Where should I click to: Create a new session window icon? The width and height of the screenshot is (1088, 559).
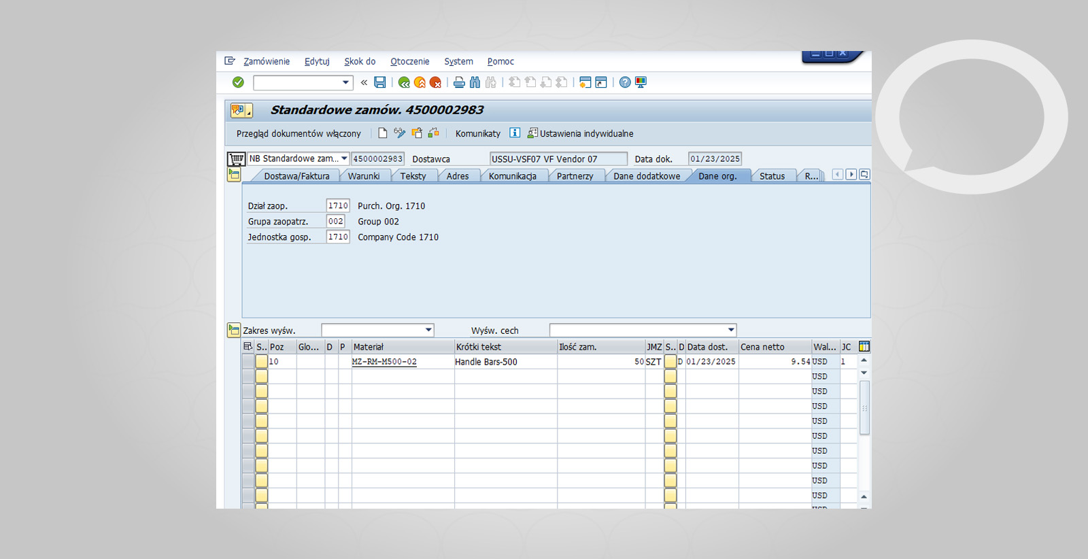(585, 82)
